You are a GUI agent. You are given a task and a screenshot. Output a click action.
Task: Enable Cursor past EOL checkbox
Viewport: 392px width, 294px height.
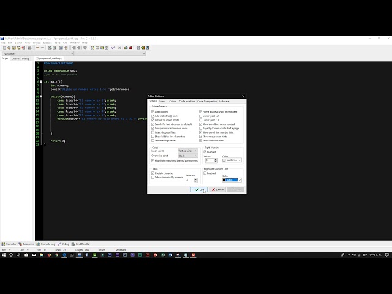200,120
